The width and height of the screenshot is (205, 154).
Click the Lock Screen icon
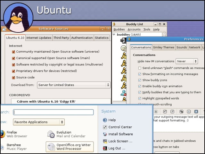(105, 141)
